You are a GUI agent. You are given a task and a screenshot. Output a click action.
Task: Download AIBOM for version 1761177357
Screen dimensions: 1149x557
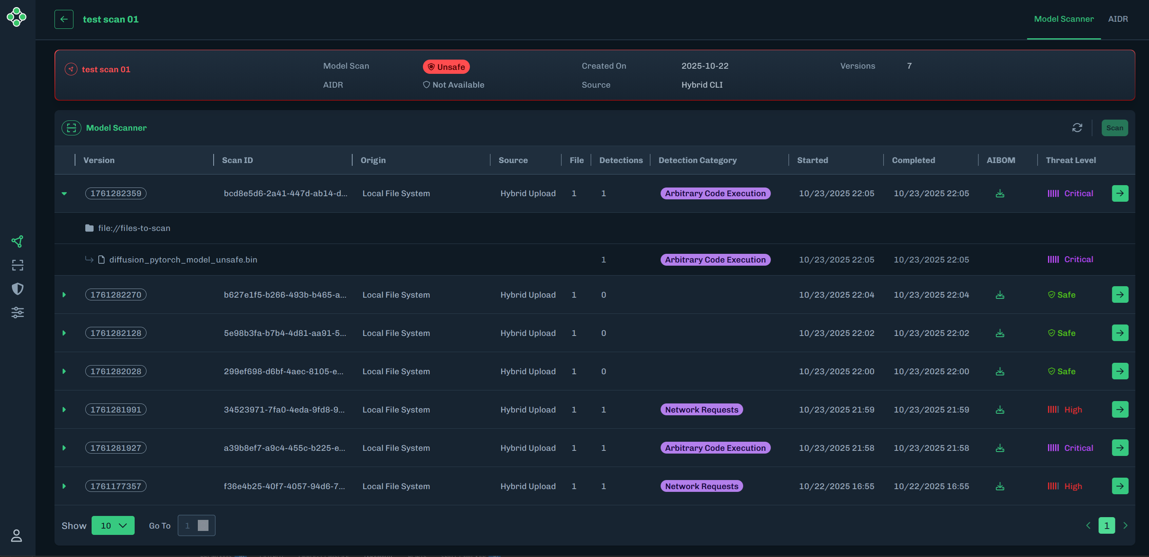coord(1000,486)
